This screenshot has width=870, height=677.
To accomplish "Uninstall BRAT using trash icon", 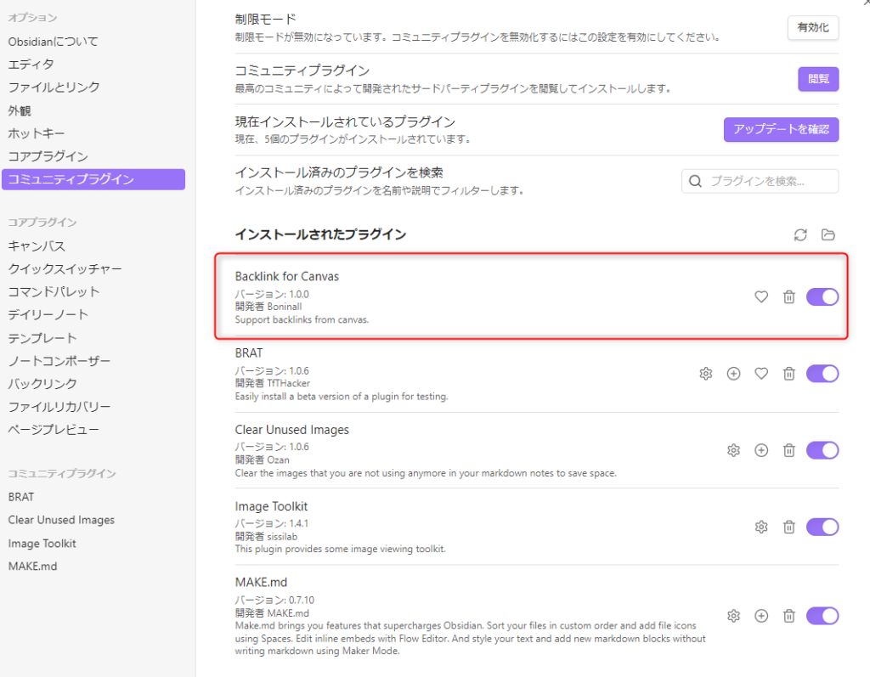I will (789, 374).
